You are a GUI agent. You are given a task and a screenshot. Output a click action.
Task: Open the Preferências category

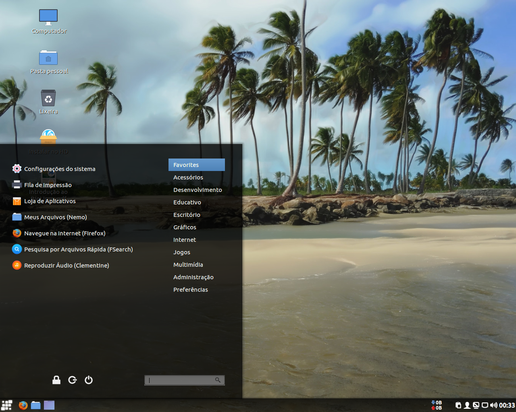point(197,289)
